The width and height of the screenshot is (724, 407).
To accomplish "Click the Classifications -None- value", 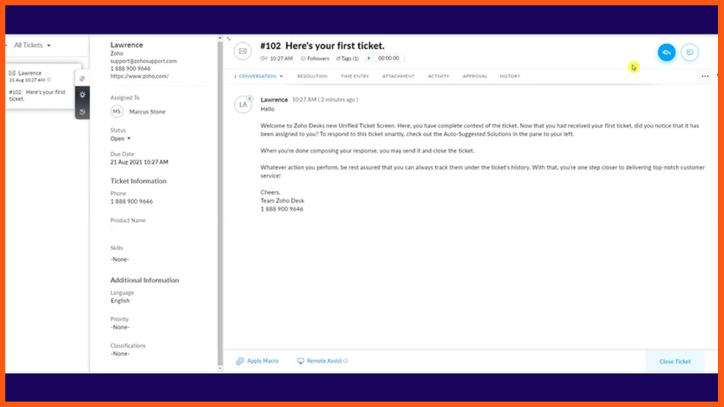I will tap(119, 354).
